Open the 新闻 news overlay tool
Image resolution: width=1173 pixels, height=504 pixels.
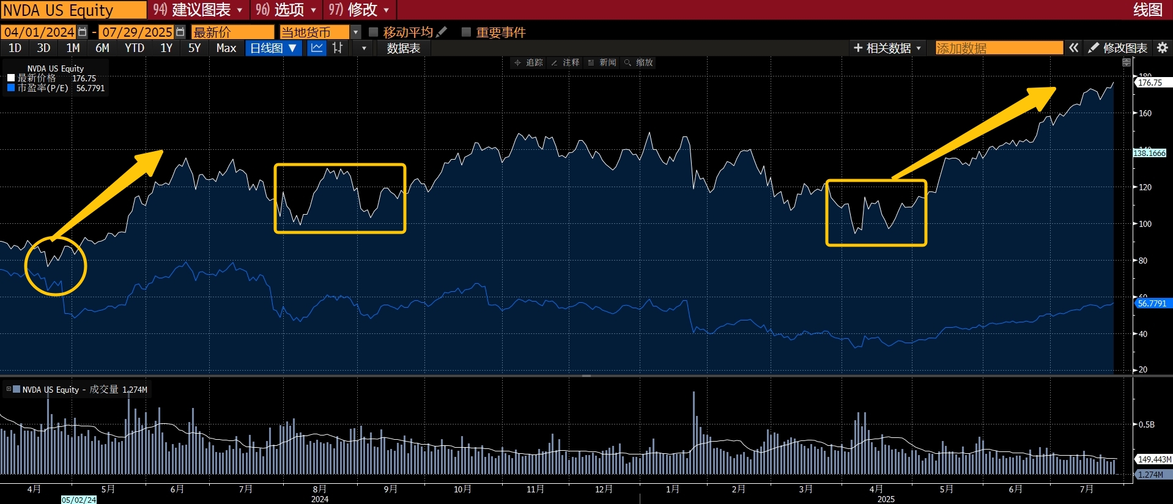[x=602, y=62]
